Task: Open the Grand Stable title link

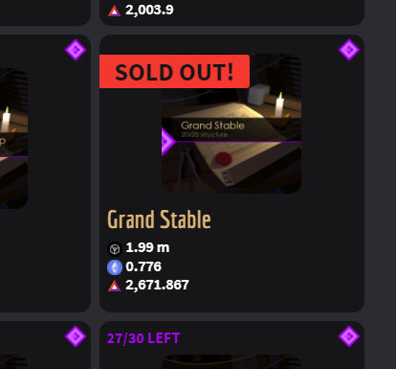Action: pos(159,219)
